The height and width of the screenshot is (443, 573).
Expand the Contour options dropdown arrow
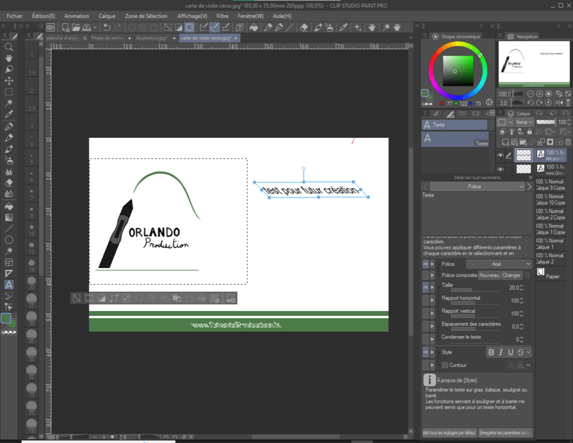click(x=528, y=365)
